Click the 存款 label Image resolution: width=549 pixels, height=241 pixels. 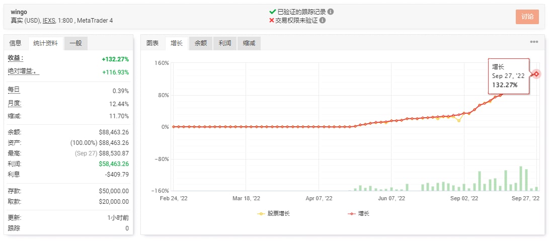tap(15, 191)
